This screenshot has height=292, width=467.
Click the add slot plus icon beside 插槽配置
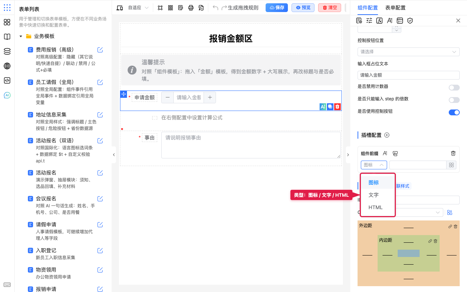[x=387, y=135]
